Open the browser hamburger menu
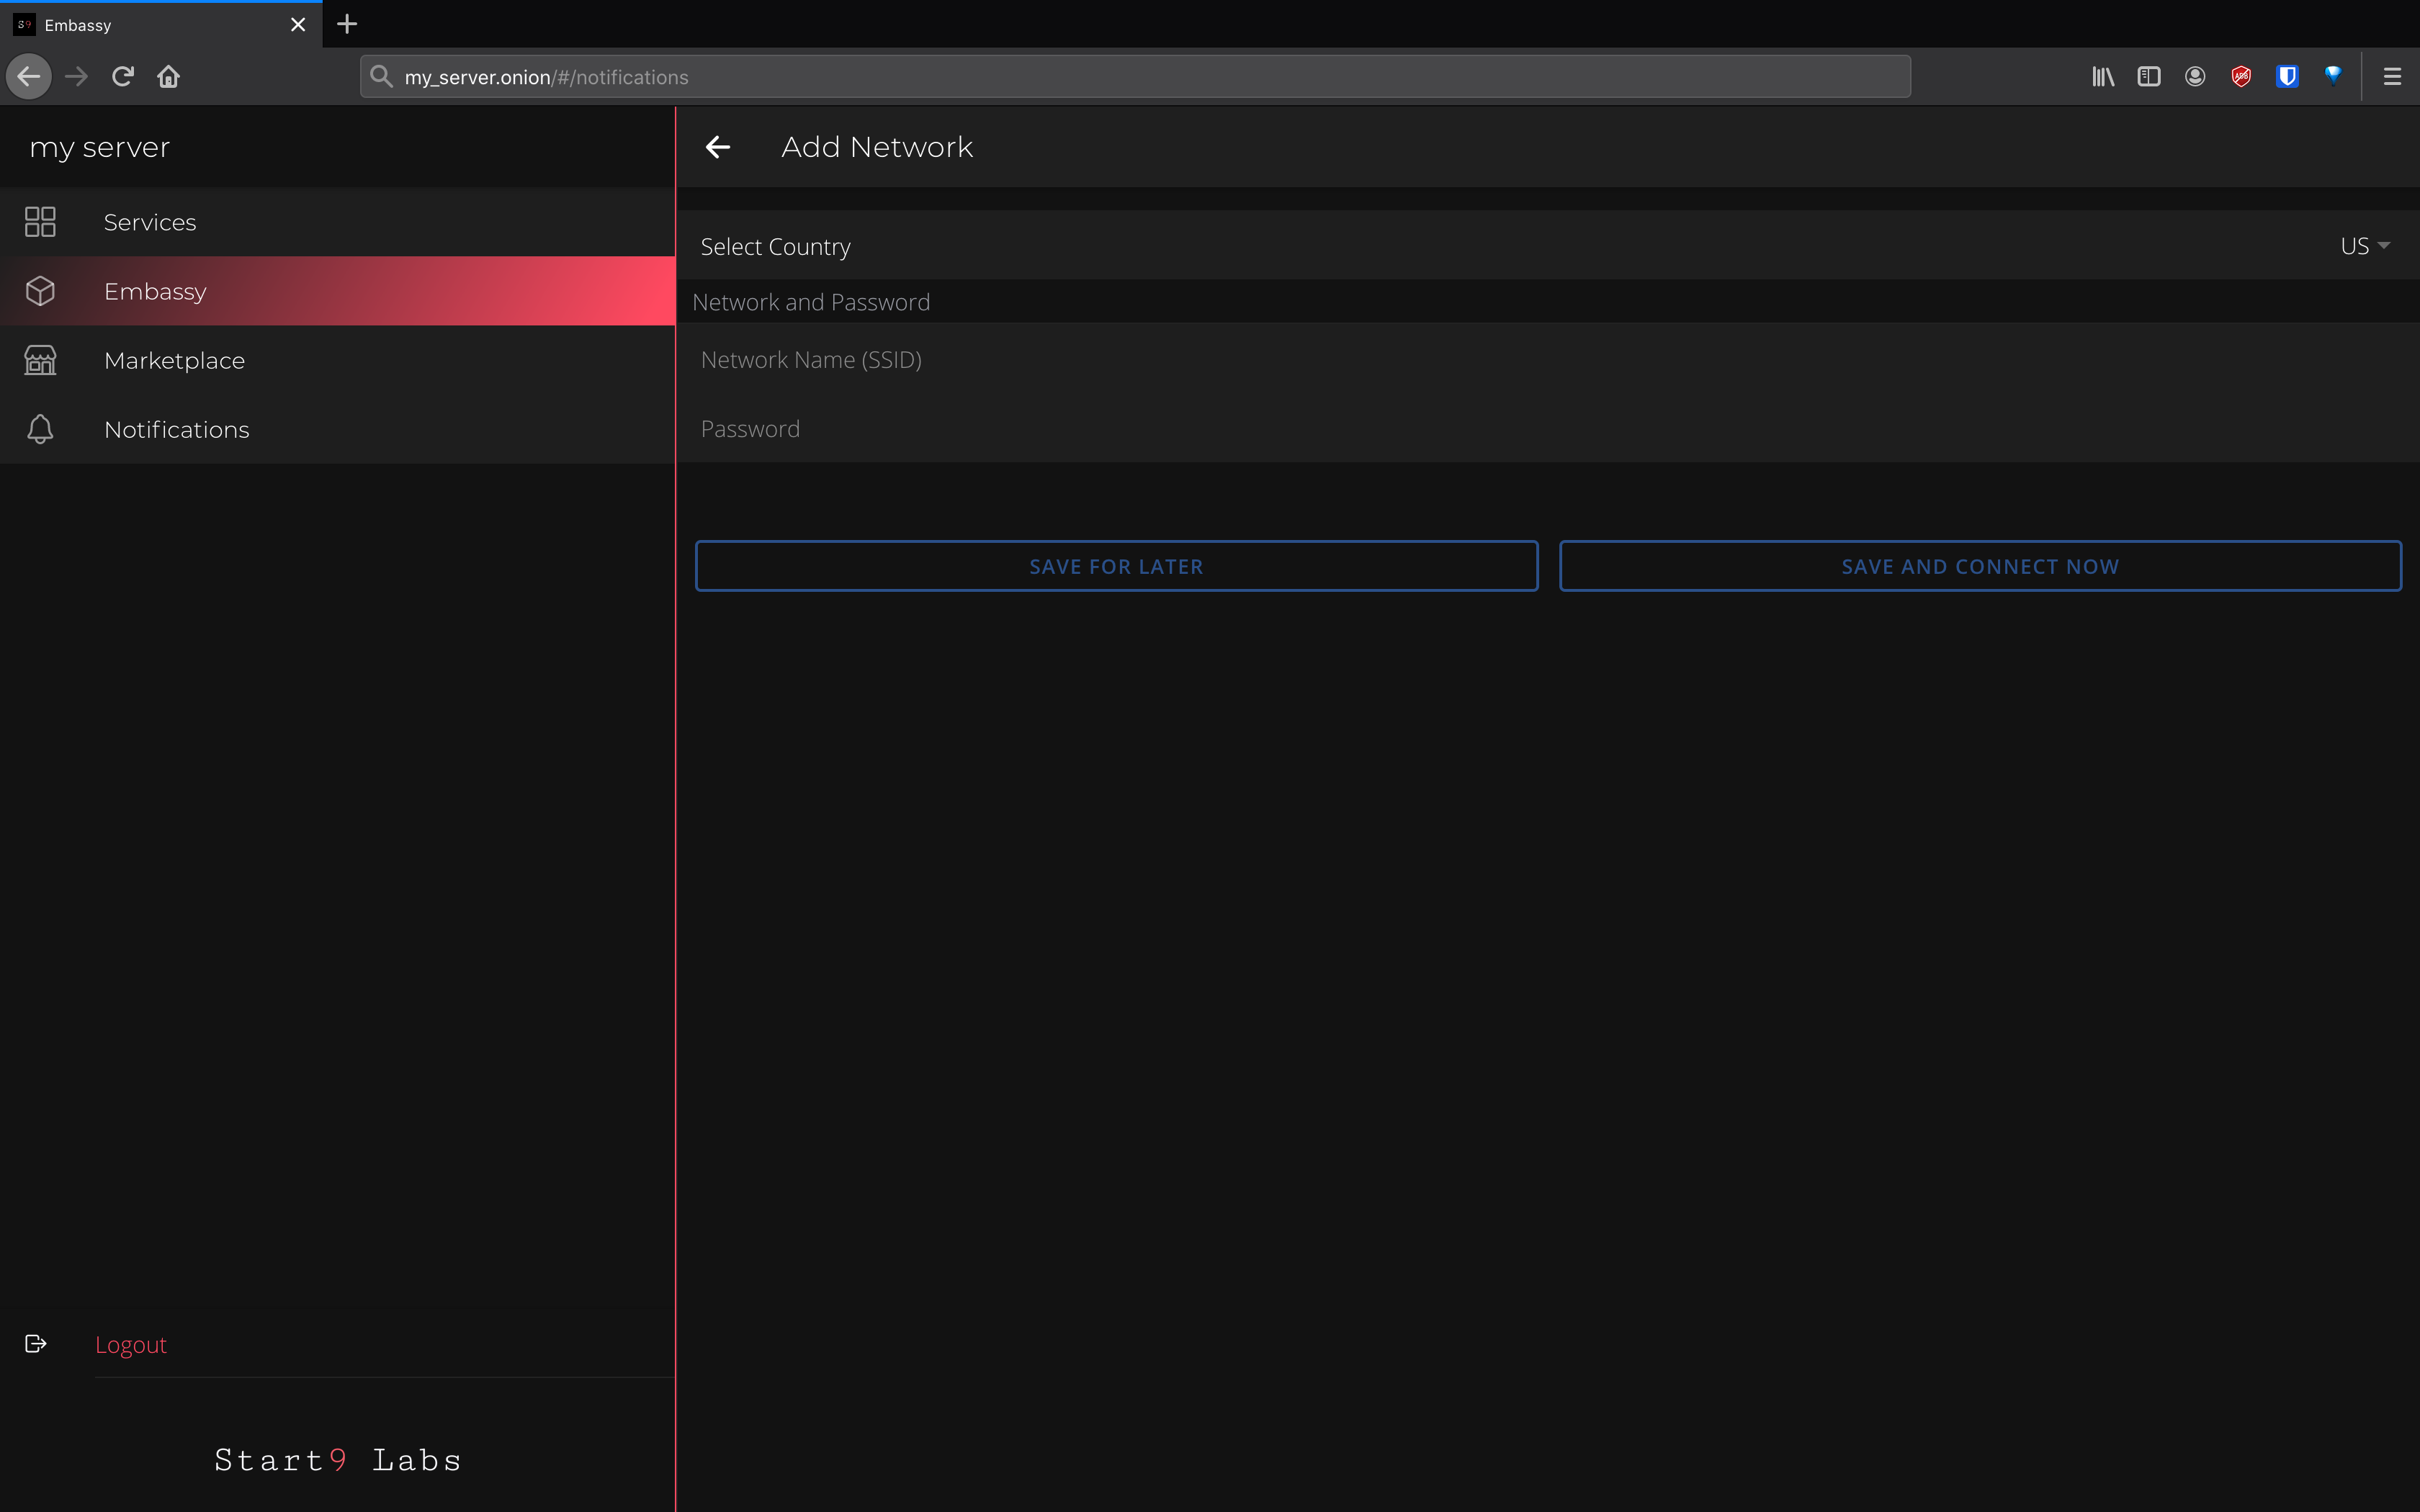This screenshot has width=2420, height=1512. [2392, 77]
